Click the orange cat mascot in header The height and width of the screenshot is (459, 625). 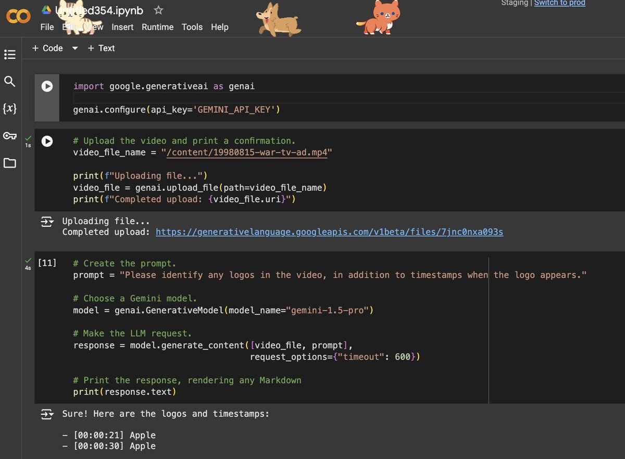pyautogui.click(x=380, y=17)
